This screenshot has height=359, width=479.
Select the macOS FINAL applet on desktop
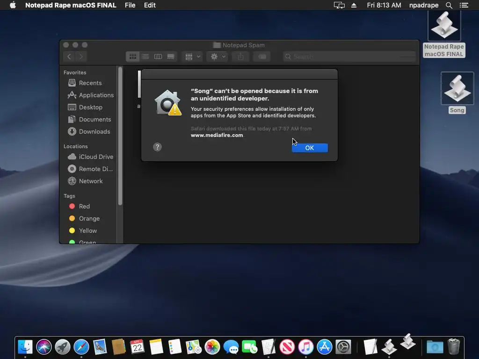click(444, 26)
